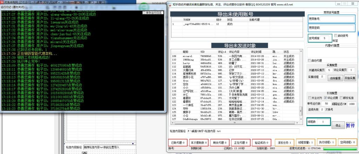This screenshot has height=154, width=359.
Task: Click the 采集线程 number field
Action: tap(322, 77)
